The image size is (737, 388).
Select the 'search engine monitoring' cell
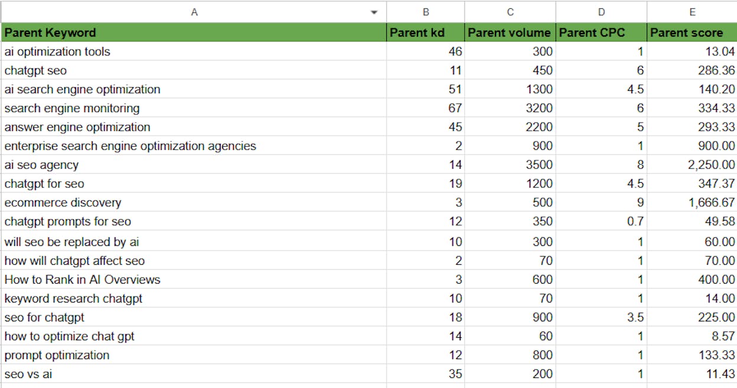194,108
